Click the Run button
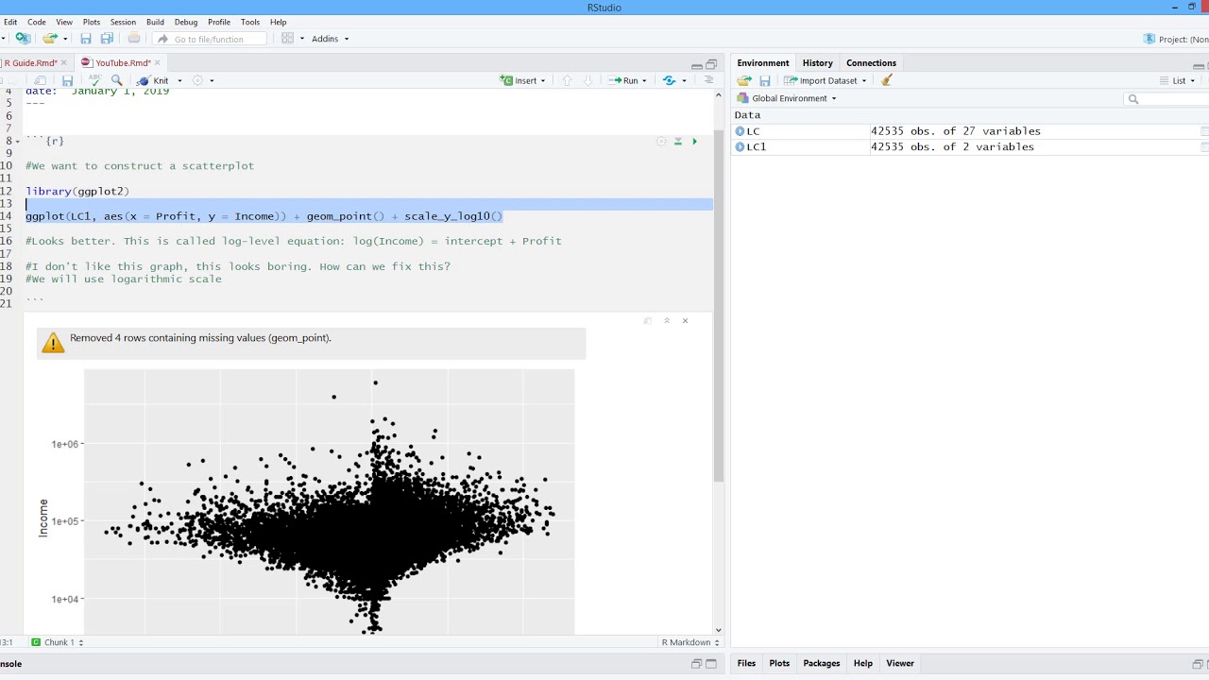The width and height of the screenshot is (1209, 680). click(x=623, y=80)
